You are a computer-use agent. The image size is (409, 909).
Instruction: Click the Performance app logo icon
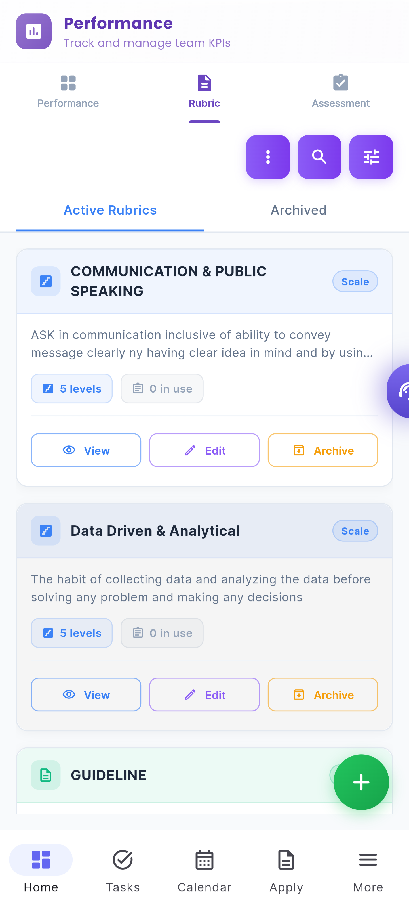click(x=34, y=32)
